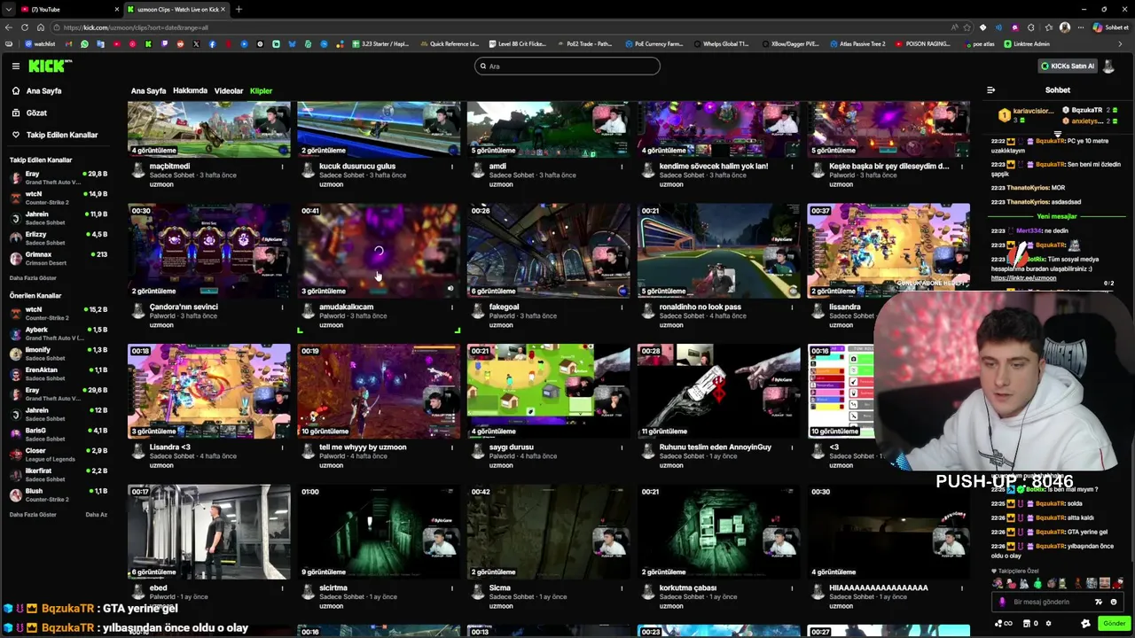Open wtcN channel in followed list
Viewport: 1135px width, 638px height.
(59, 198)
